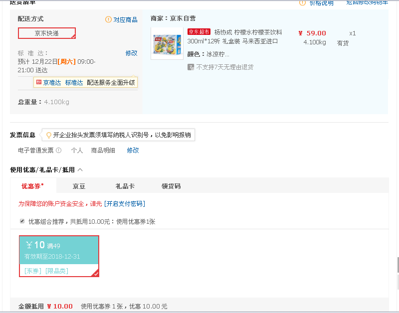The width and height of the screenshot is (399, 313).
Task: Select the 京东快递 delivery option
Action: [x=47, y=33]
